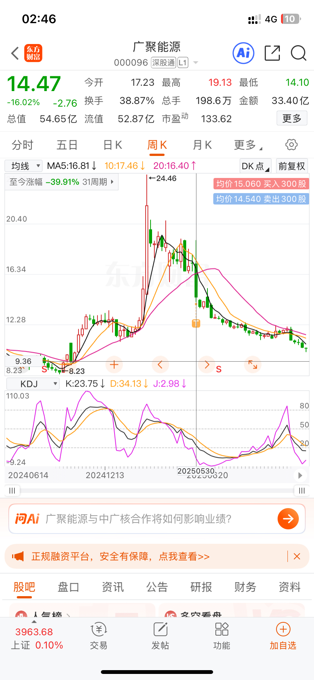Switch to the 五日 tab
Viewport: 314px width, 680px height.
67,145
